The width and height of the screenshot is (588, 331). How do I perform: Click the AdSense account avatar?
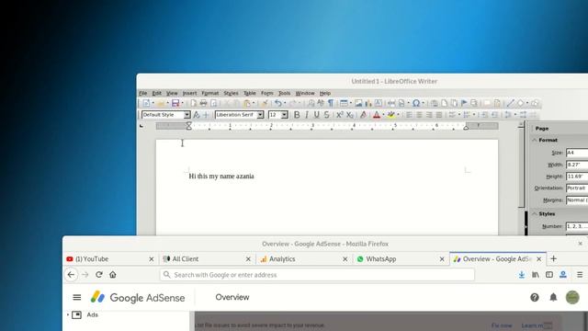[572, 297]
